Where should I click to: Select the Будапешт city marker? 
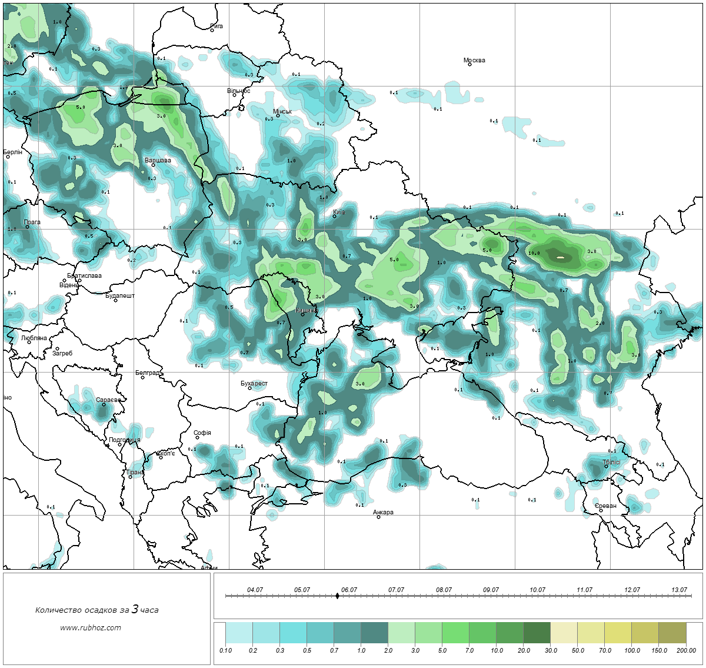pyautogui.click(x=115, y=300)
